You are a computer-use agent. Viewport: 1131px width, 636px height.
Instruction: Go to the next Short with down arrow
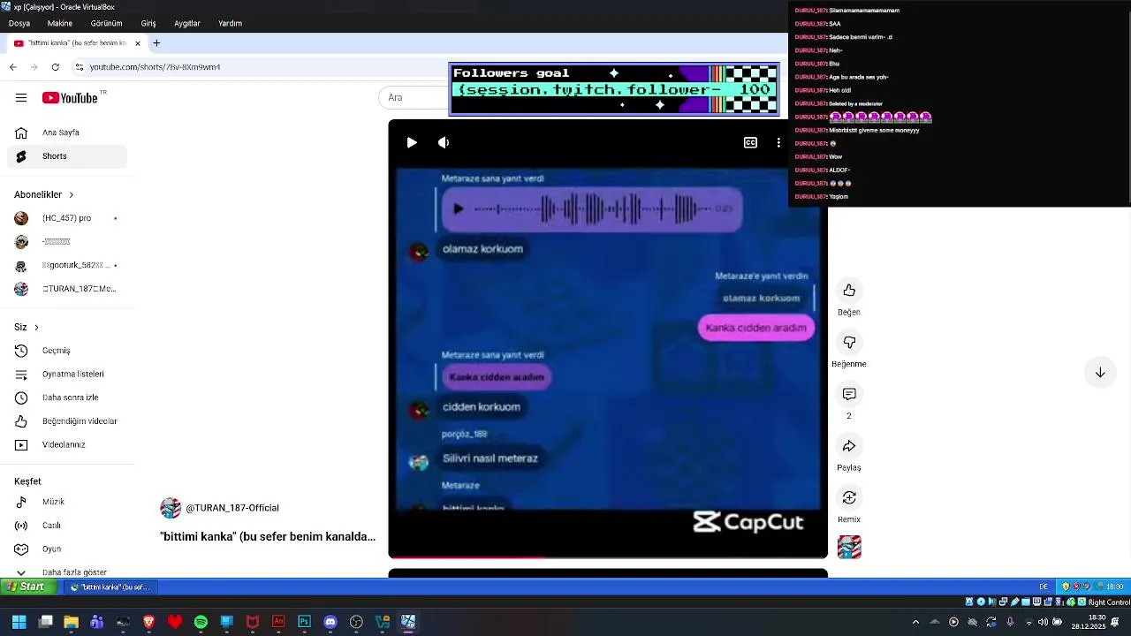point(1100,373)
